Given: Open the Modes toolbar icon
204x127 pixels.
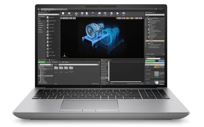Looking at the screenshot, I should (76, 14).
